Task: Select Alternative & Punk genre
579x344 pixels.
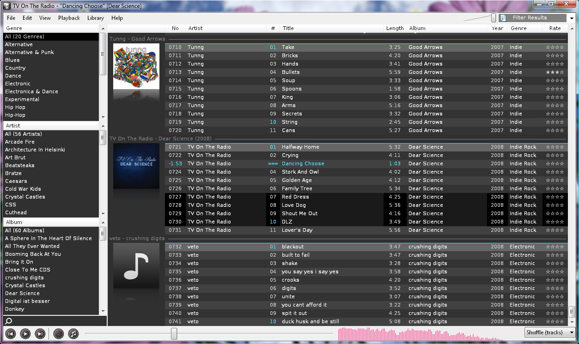Action: pyautogui.click(x=51, y=52)
